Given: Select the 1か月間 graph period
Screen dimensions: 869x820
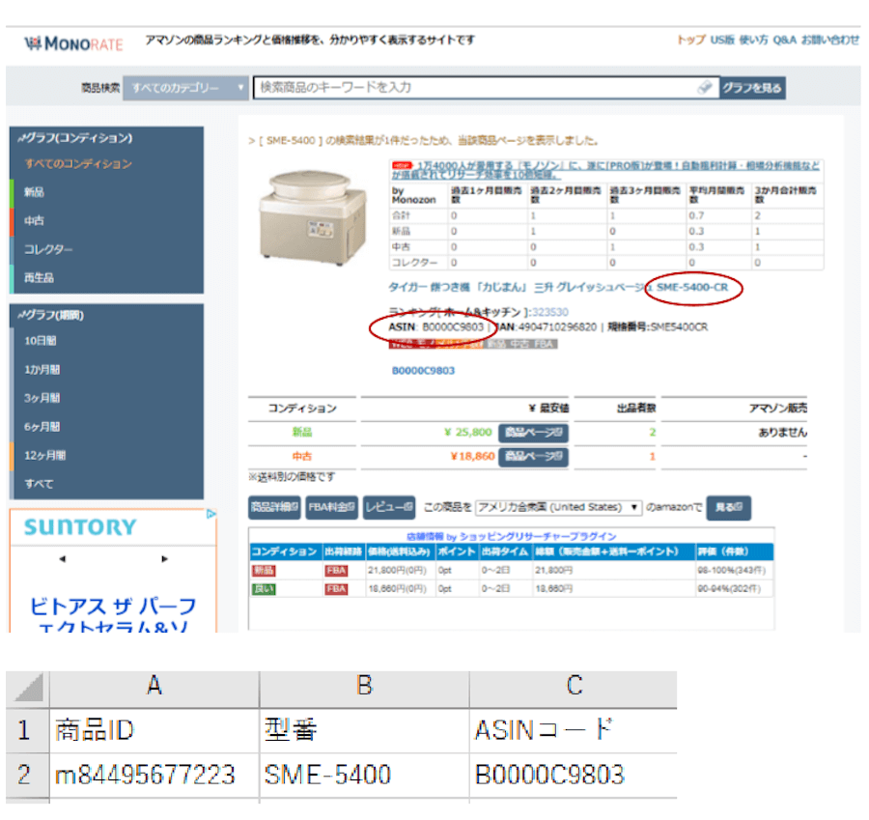Looking at the screenshot, I should click(42, 369).
